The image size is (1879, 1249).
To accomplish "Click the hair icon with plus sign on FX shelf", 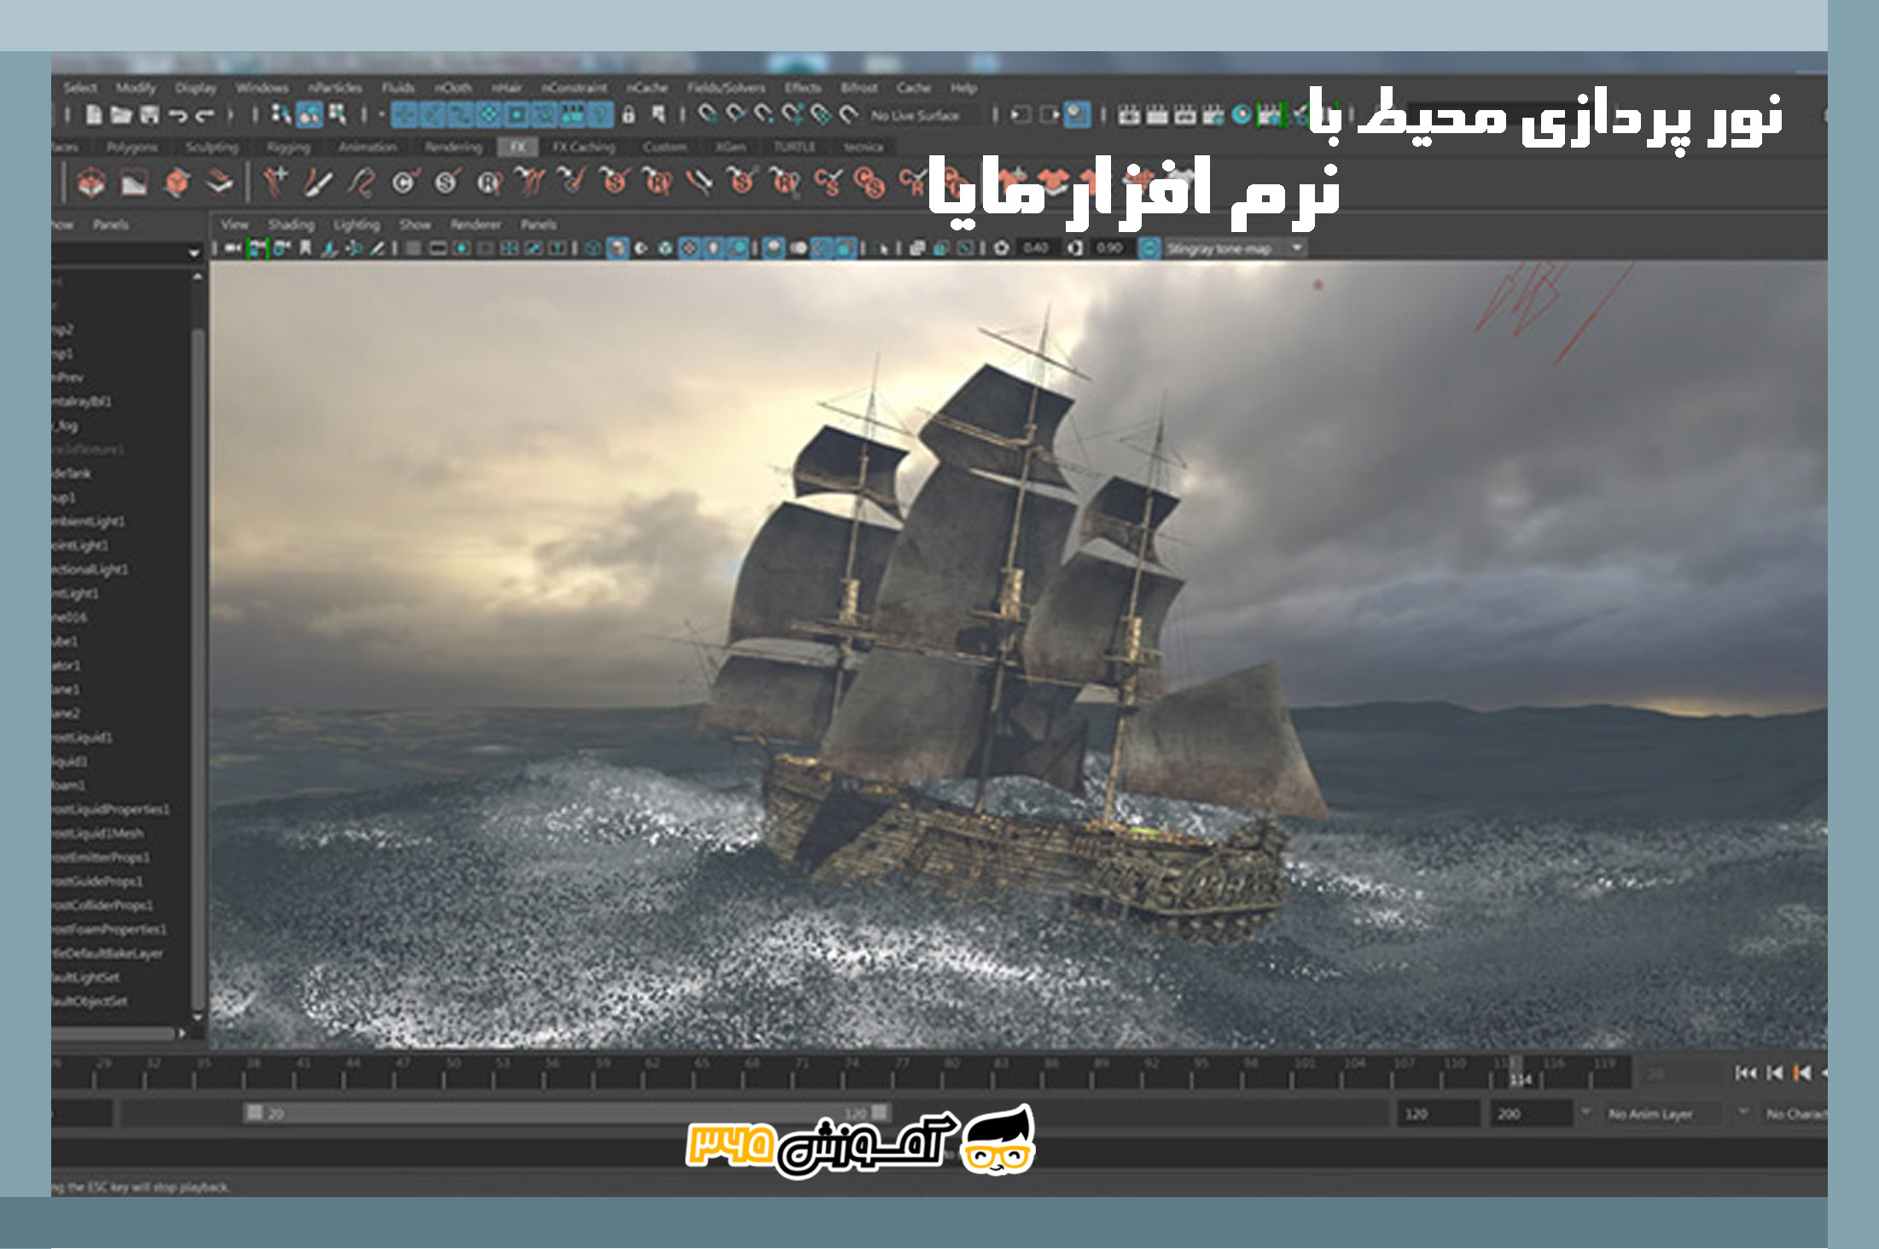I will point(275,182).
